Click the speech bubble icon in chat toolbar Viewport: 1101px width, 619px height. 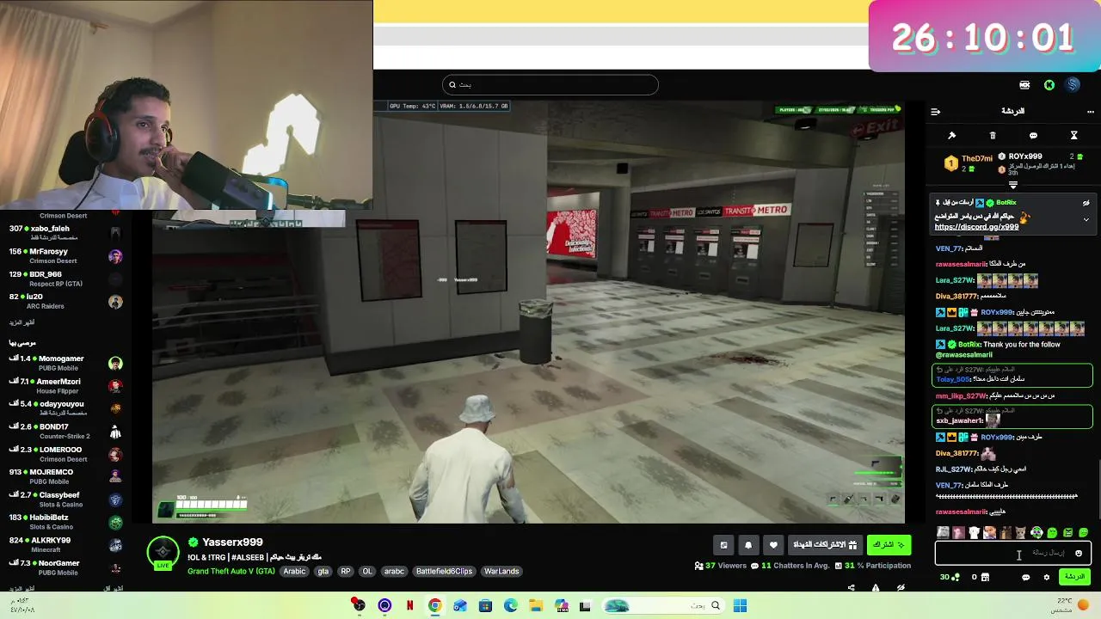pos(1033,136)
